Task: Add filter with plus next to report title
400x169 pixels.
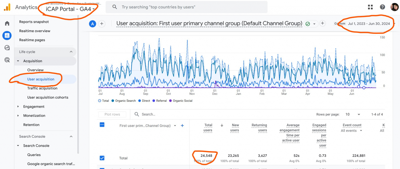Action: (322, 23)
